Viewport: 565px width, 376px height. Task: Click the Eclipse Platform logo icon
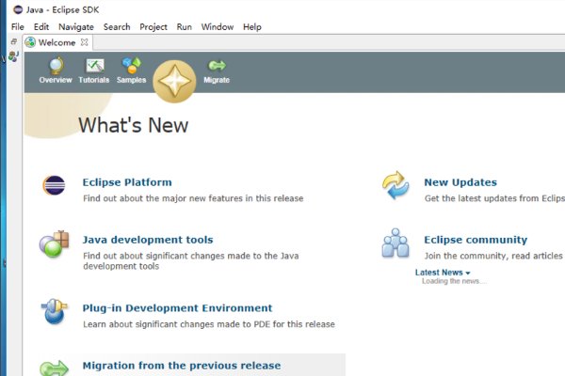(54, 186)
